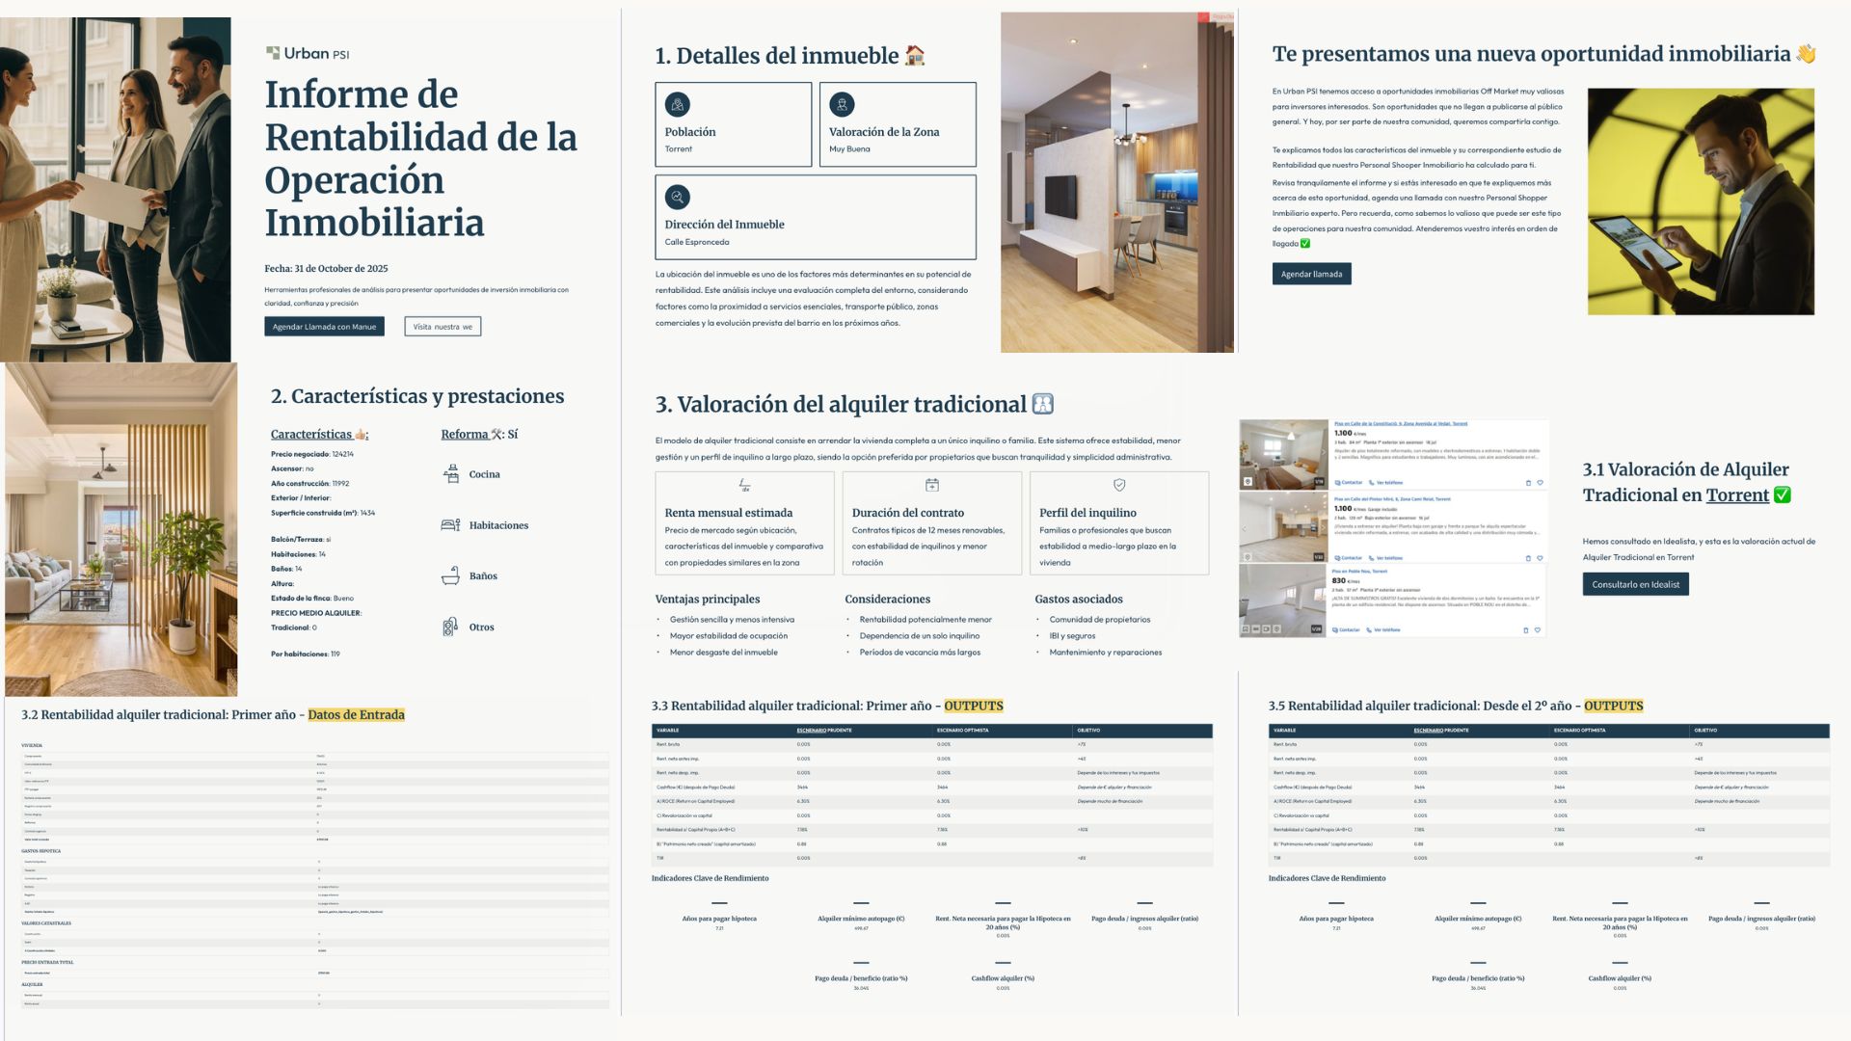Click the Calle Espronceda address text

click(696, 242)
